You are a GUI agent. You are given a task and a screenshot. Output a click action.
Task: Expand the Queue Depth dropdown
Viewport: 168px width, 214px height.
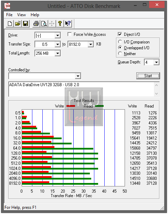[x=156, y=62]
